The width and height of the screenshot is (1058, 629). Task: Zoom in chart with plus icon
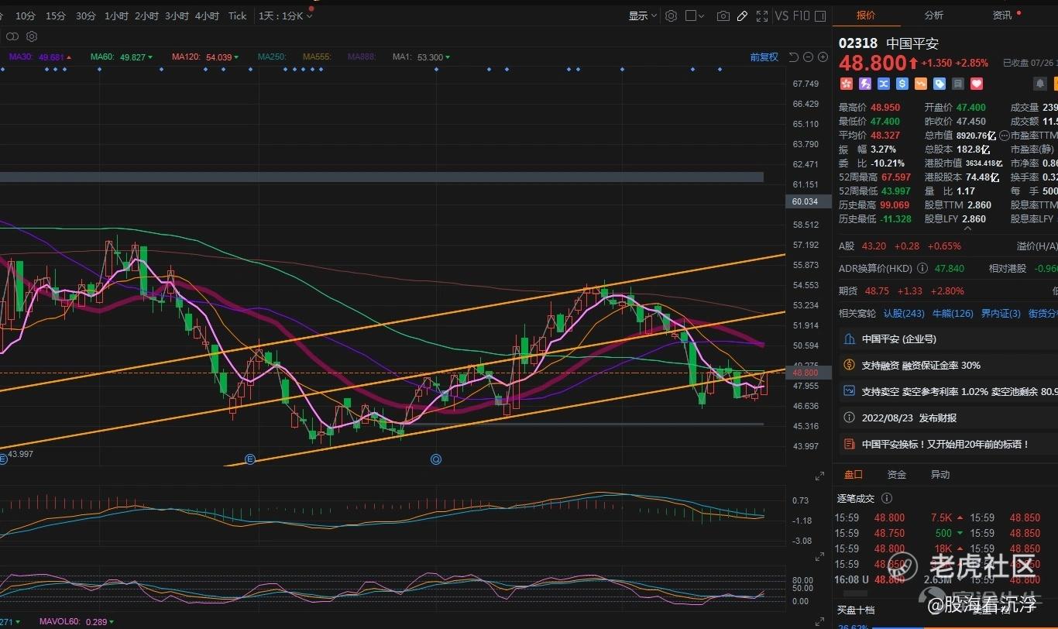823,57
